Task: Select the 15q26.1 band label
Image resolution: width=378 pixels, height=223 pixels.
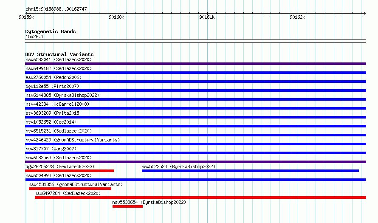Action: coord(34,37)
